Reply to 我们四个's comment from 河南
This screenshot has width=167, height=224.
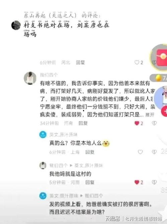83,123
